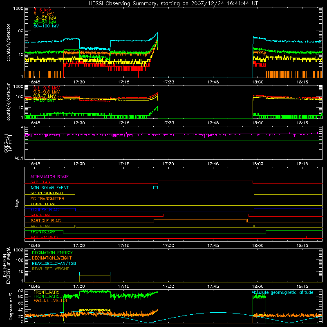
Task: Select the olive AAZ_FLAG label
Action: [40, 226]
